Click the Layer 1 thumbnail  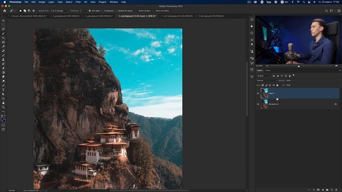click(x=265, y=93)
